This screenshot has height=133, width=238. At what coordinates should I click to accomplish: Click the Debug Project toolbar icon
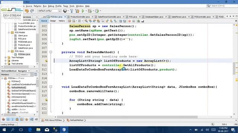point(90,11)
